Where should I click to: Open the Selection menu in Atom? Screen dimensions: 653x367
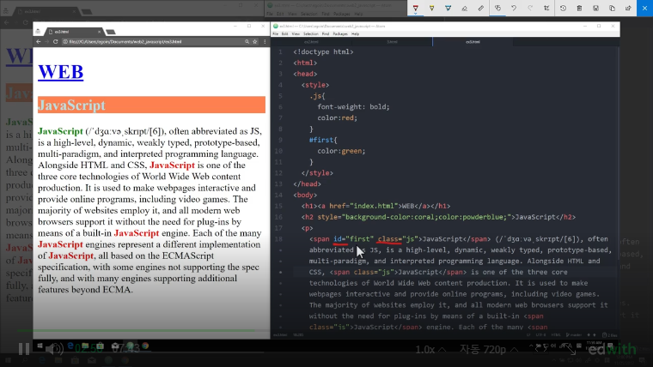point(311,33)
